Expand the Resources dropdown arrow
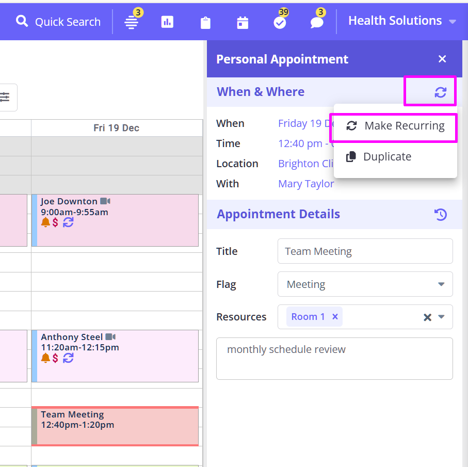Screen dimensions: 468x467 point(441,317)
